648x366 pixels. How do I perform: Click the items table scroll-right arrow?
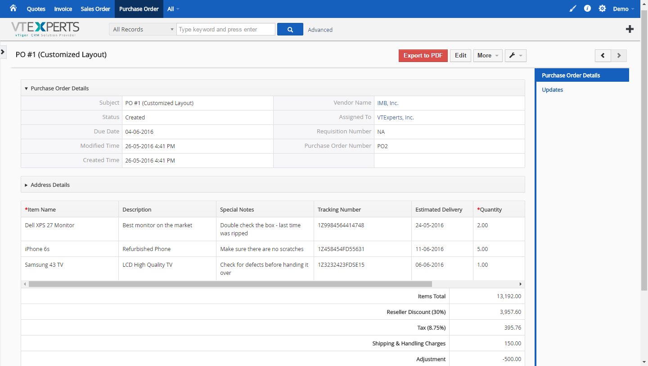tap(521, 284)
